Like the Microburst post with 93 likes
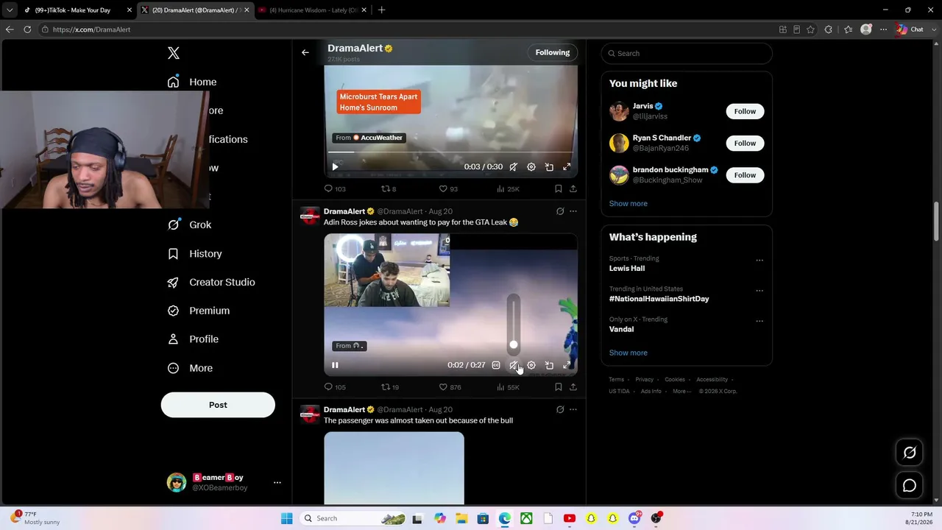Viewport: 942px width, 530px height. tap(448, 189)
